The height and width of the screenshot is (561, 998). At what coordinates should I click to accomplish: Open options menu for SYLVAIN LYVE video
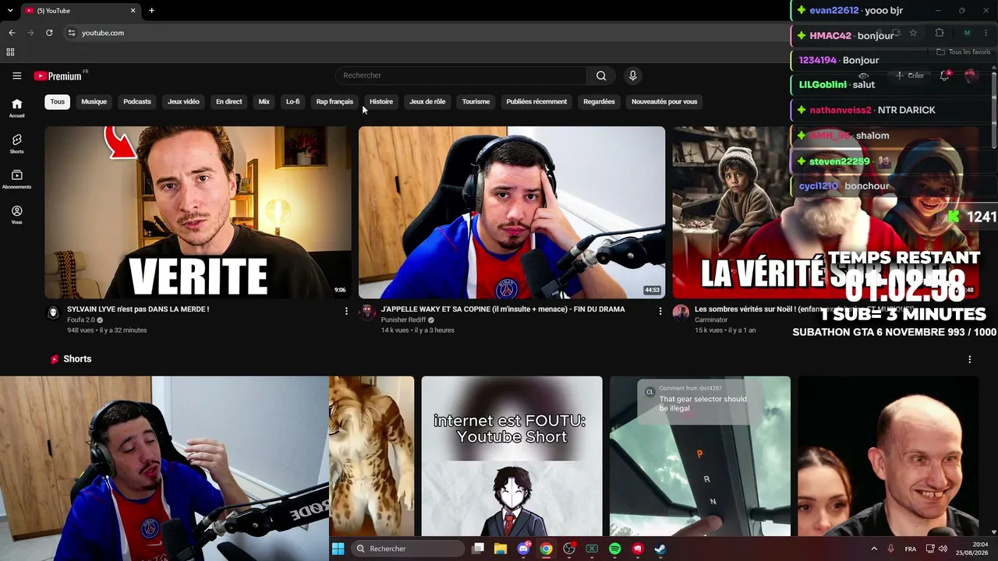(346, 311)
